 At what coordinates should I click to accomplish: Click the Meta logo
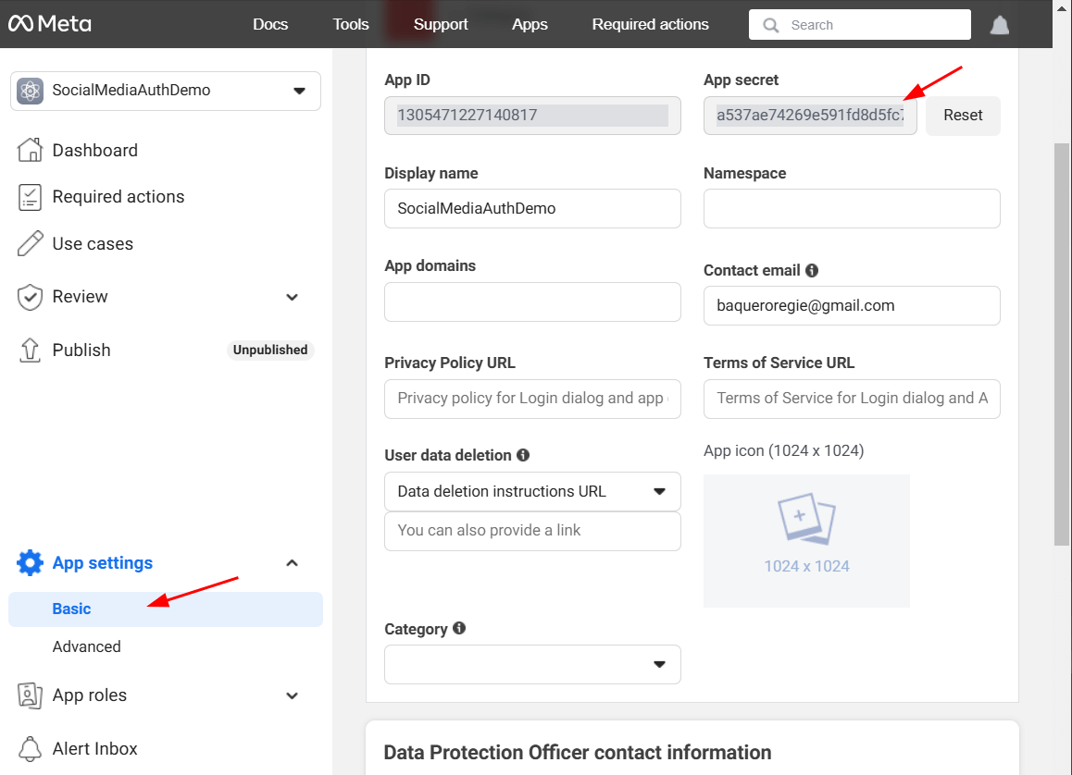(x=50, y=24)
